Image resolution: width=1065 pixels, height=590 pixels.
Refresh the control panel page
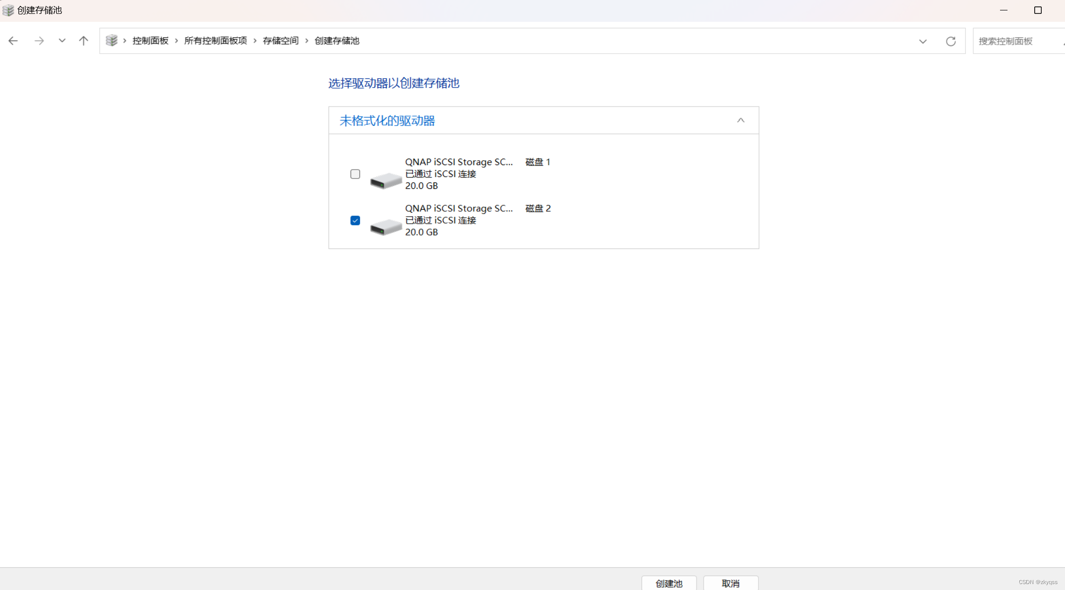pos(950,41)
